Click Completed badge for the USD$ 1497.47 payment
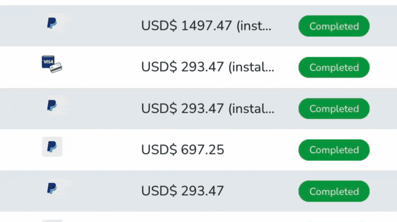The width and height of the screenshot is (397, 222). point(334,26)
